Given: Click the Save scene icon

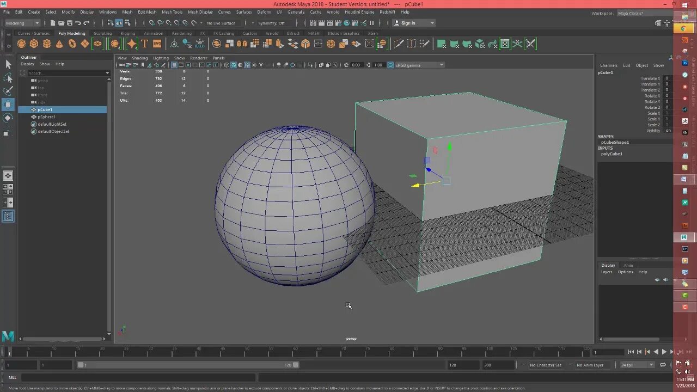Looking at the screenshot, I should click(69, 23).
